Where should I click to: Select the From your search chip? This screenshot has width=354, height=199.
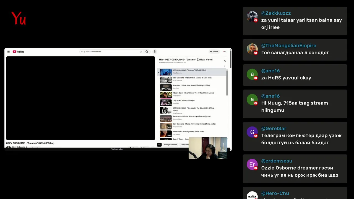tap(170, 145)
